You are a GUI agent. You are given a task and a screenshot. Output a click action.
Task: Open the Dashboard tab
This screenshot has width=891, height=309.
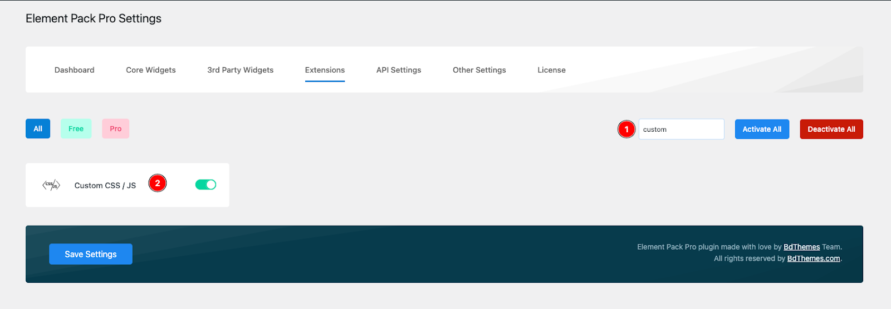(75, 70)
